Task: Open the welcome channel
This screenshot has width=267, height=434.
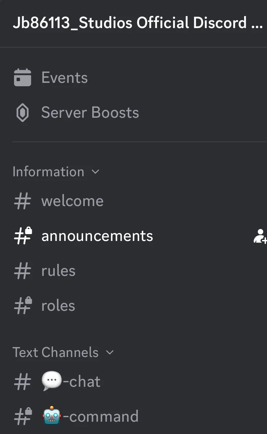Action: coord(72,201)
